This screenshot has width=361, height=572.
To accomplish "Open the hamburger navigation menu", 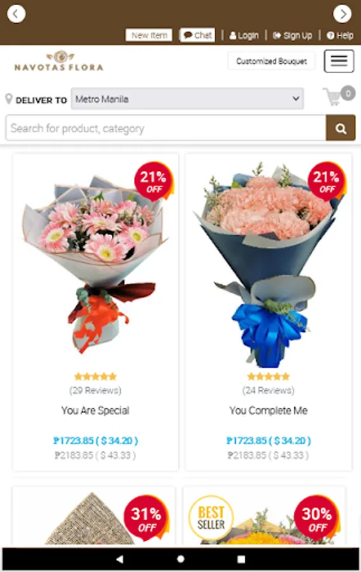I will coord(339,61).
